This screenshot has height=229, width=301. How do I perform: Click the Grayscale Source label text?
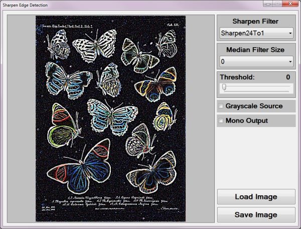[254, 106]
